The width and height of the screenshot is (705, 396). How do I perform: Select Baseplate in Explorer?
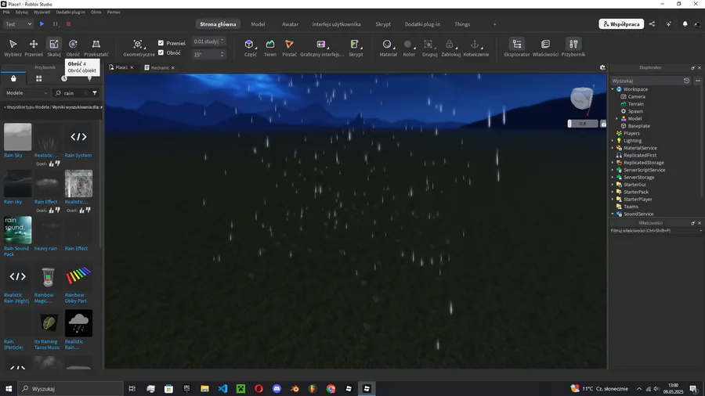[x=638, y=126]
